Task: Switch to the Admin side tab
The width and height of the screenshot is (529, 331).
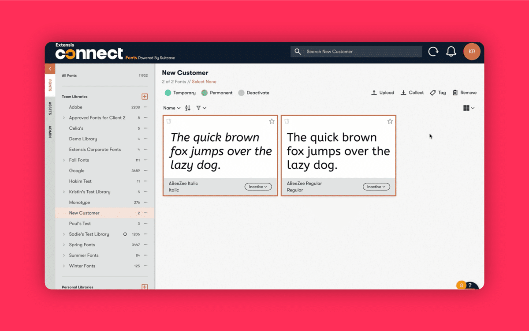Action: [50, 132]
